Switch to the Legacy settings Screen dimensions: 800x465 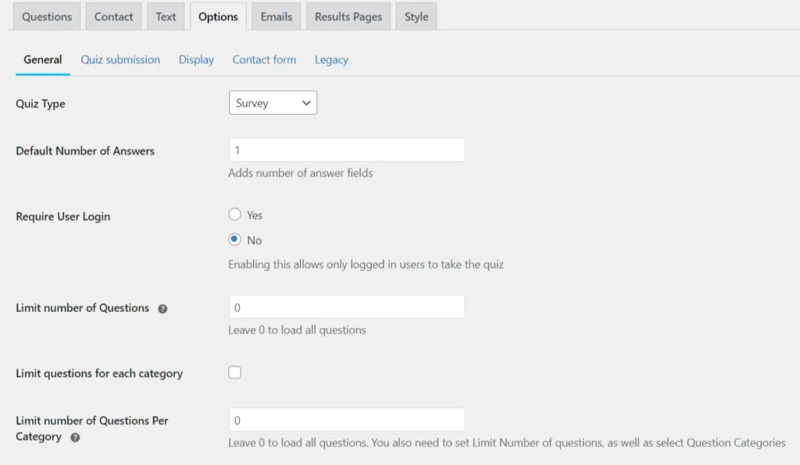[331, 59]
